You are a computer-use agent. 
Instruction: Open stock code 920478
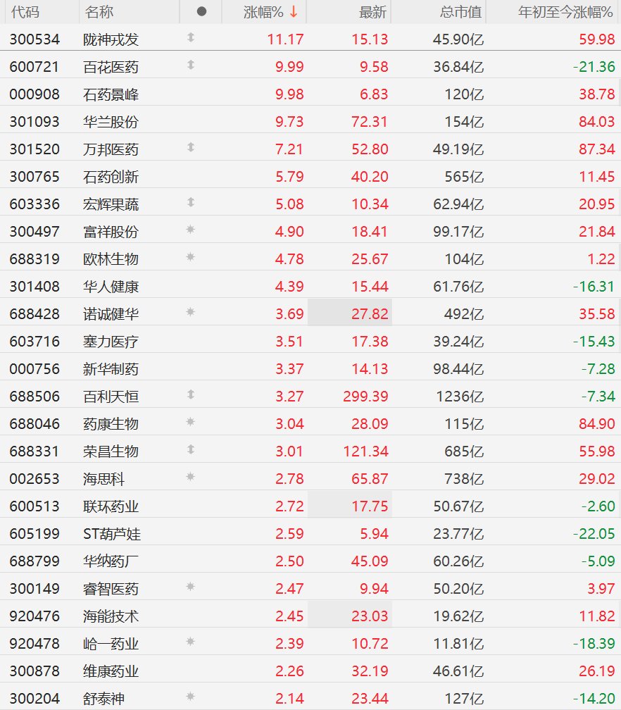(34, 644)
